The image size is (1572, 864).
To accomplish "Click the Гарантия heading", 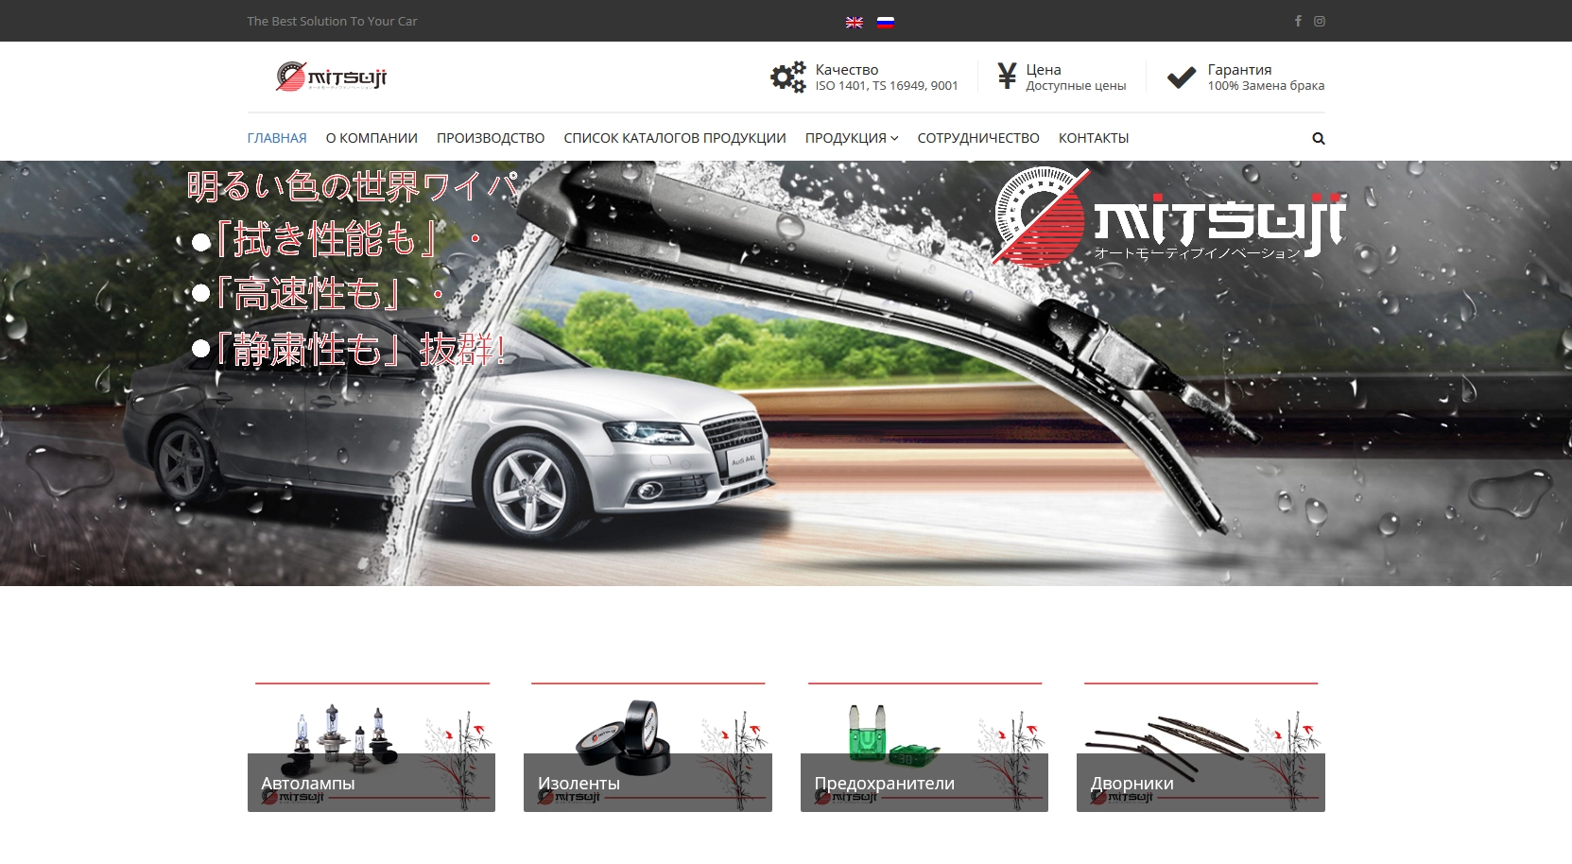I will pos(1239,70).
